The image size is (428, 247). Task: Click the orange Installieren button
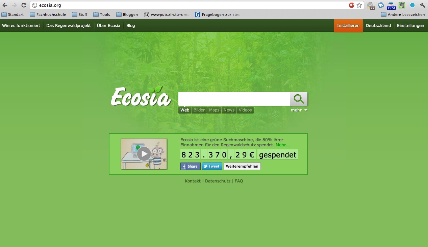pos(348,26)
